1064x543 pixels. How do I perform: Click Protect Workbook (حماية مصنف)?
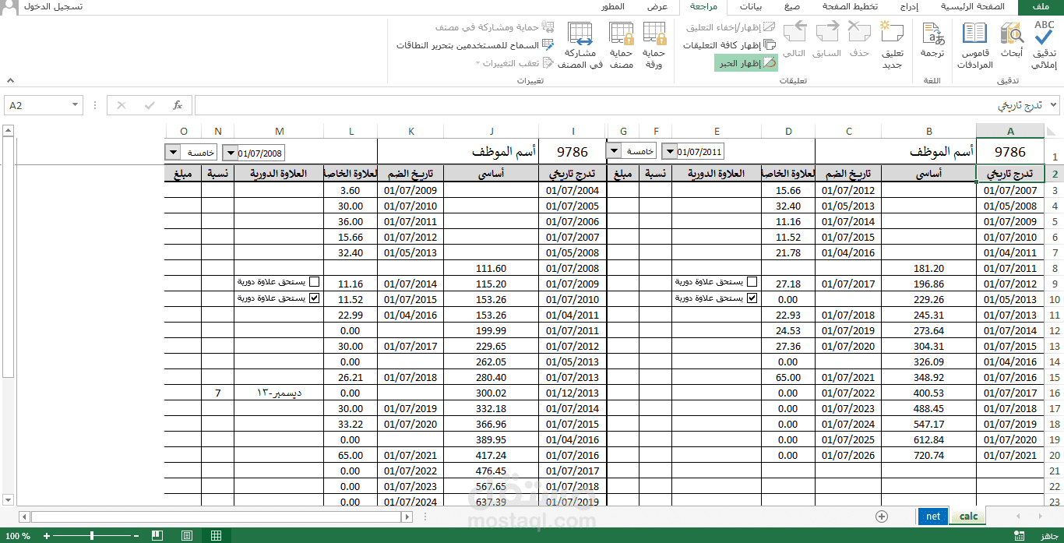(621, 45)
